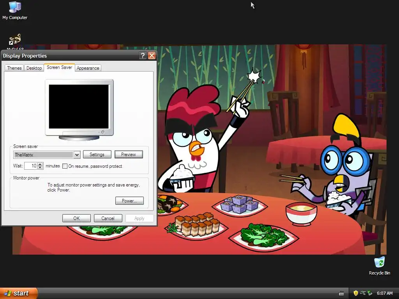Click the Safely Remove Hardware tray icon
The image size is (399, 299).
[x=370, y=293]
